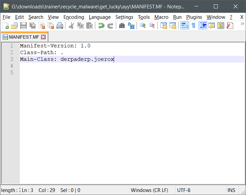Open the Encoding menu
Image resolution: width=246 pixels, height=195 pixels.
74,17
